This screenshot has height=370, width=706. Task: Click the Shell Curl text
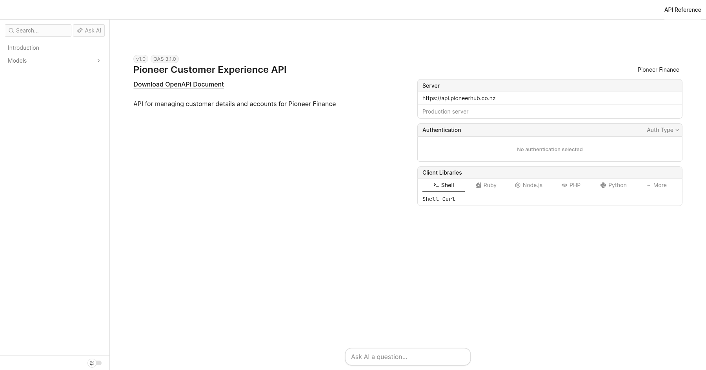coord(439,199)
